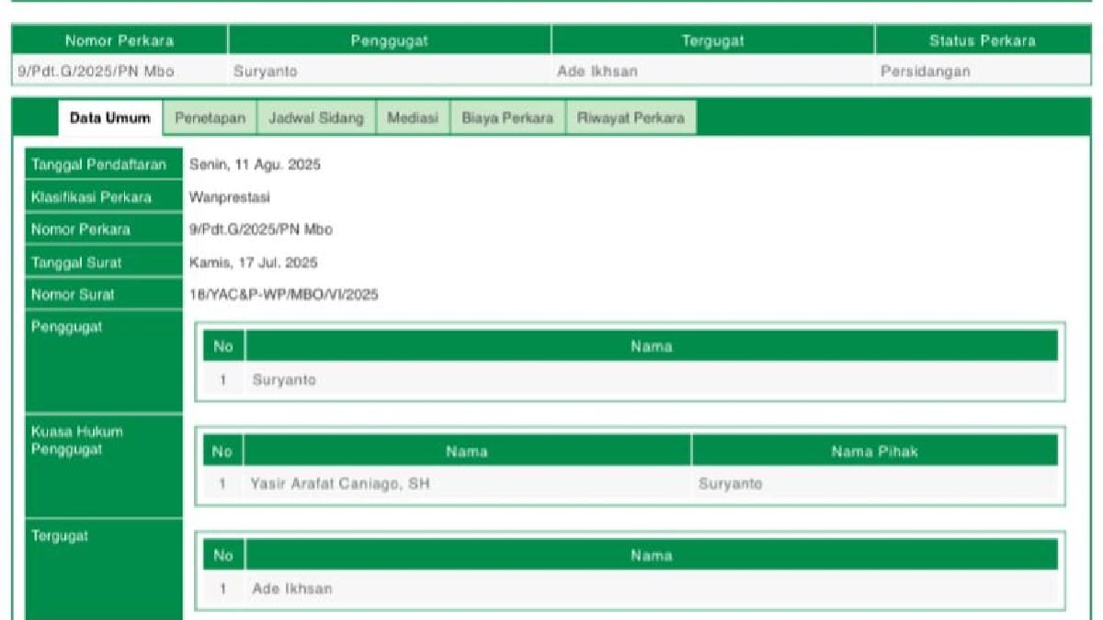Screen dimensions: 1103x620
Task: Click letter number 18/YAC&P-WP/MBO/VI/2025
Action: click(283, 295)
